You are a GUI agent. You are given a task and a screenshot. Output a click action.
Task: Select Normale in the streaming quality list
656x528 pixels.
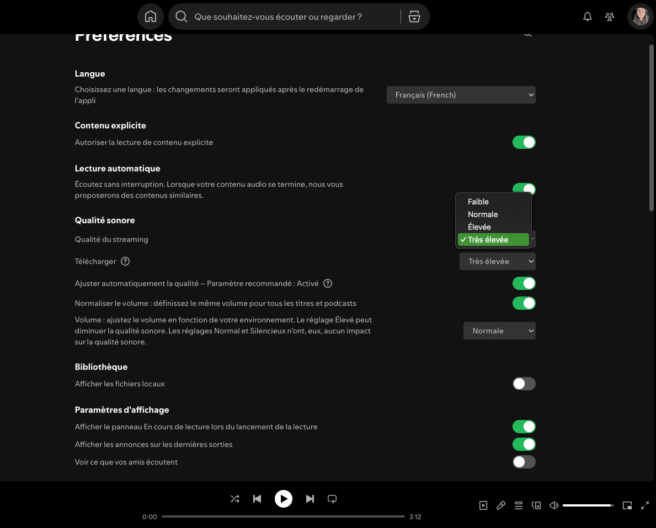[x=493, y=214]
